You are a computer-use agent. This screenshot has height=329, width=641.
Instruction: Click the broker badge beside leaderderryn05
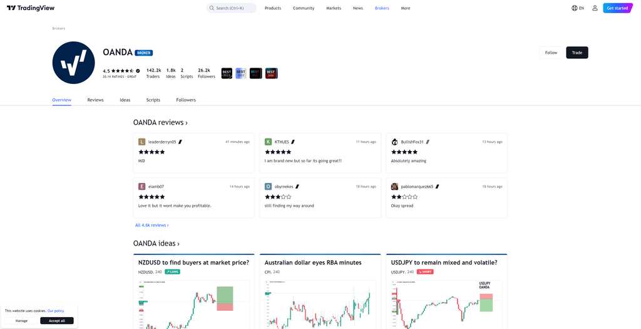click(x=180, y=142)
